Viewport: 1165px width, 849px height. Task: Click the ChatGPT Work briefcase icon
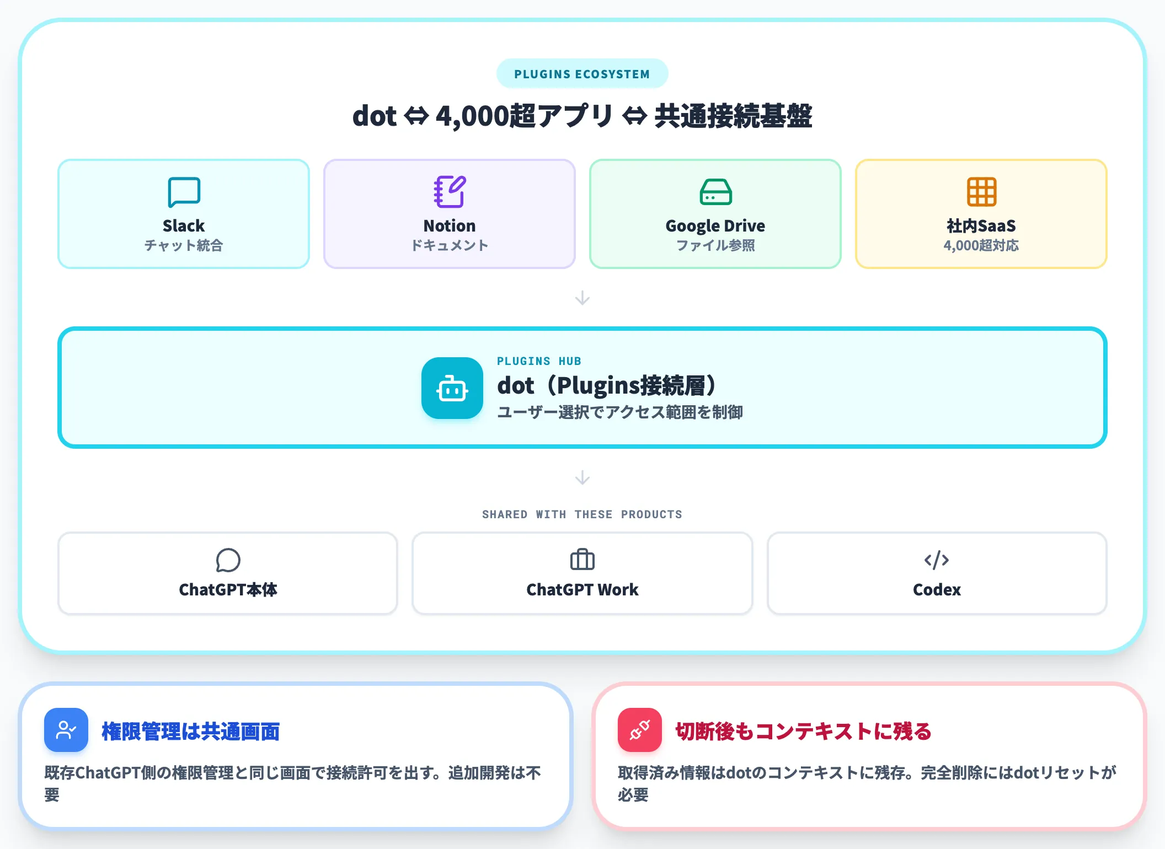pyautogui.click(x=582, y=560)
